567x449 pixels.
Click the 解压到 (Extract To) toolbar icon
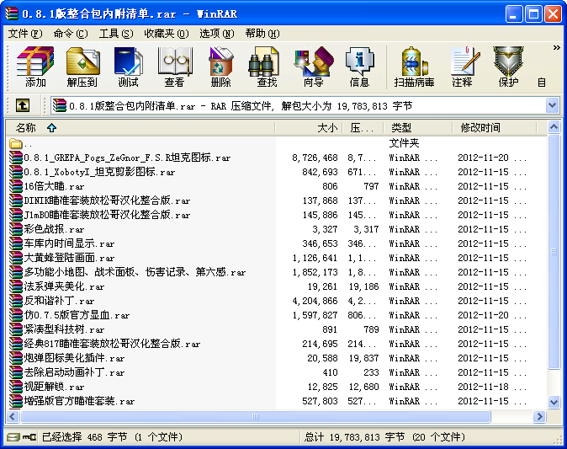tap(82, 67)
